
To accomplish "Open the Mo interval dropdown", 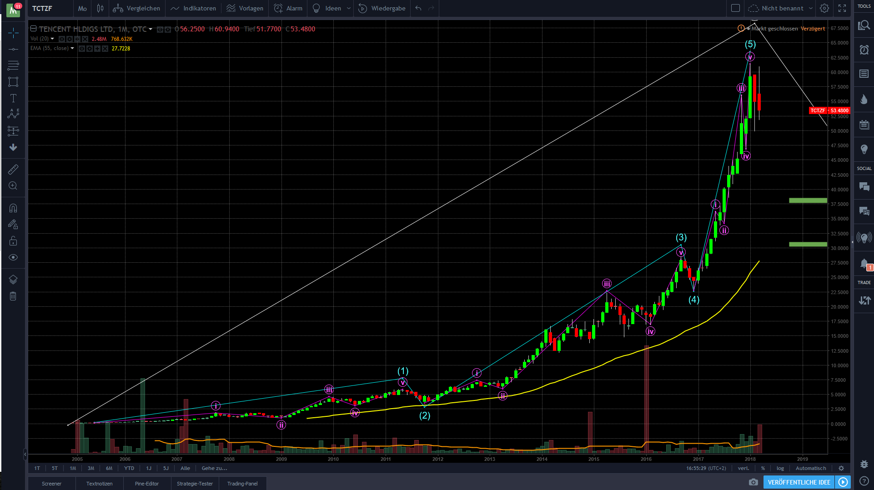I will (x=82, y=8).
